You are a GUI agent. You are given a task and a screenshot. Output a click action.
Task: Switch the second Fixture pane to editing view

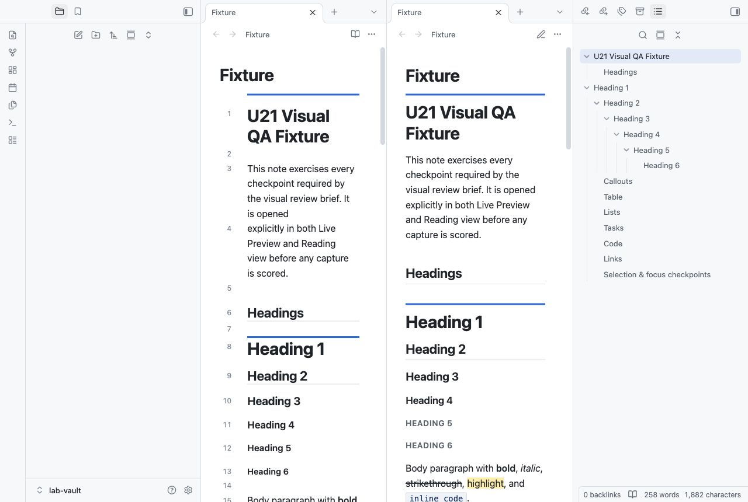pyautogui.click(x=541, y=34)
